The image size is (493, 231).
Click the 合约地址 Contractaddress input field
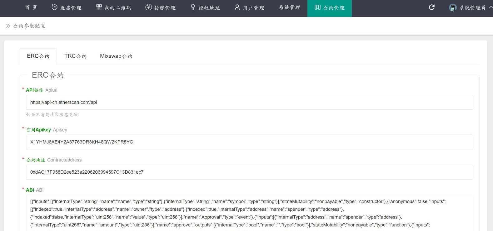tap(249, 172)
